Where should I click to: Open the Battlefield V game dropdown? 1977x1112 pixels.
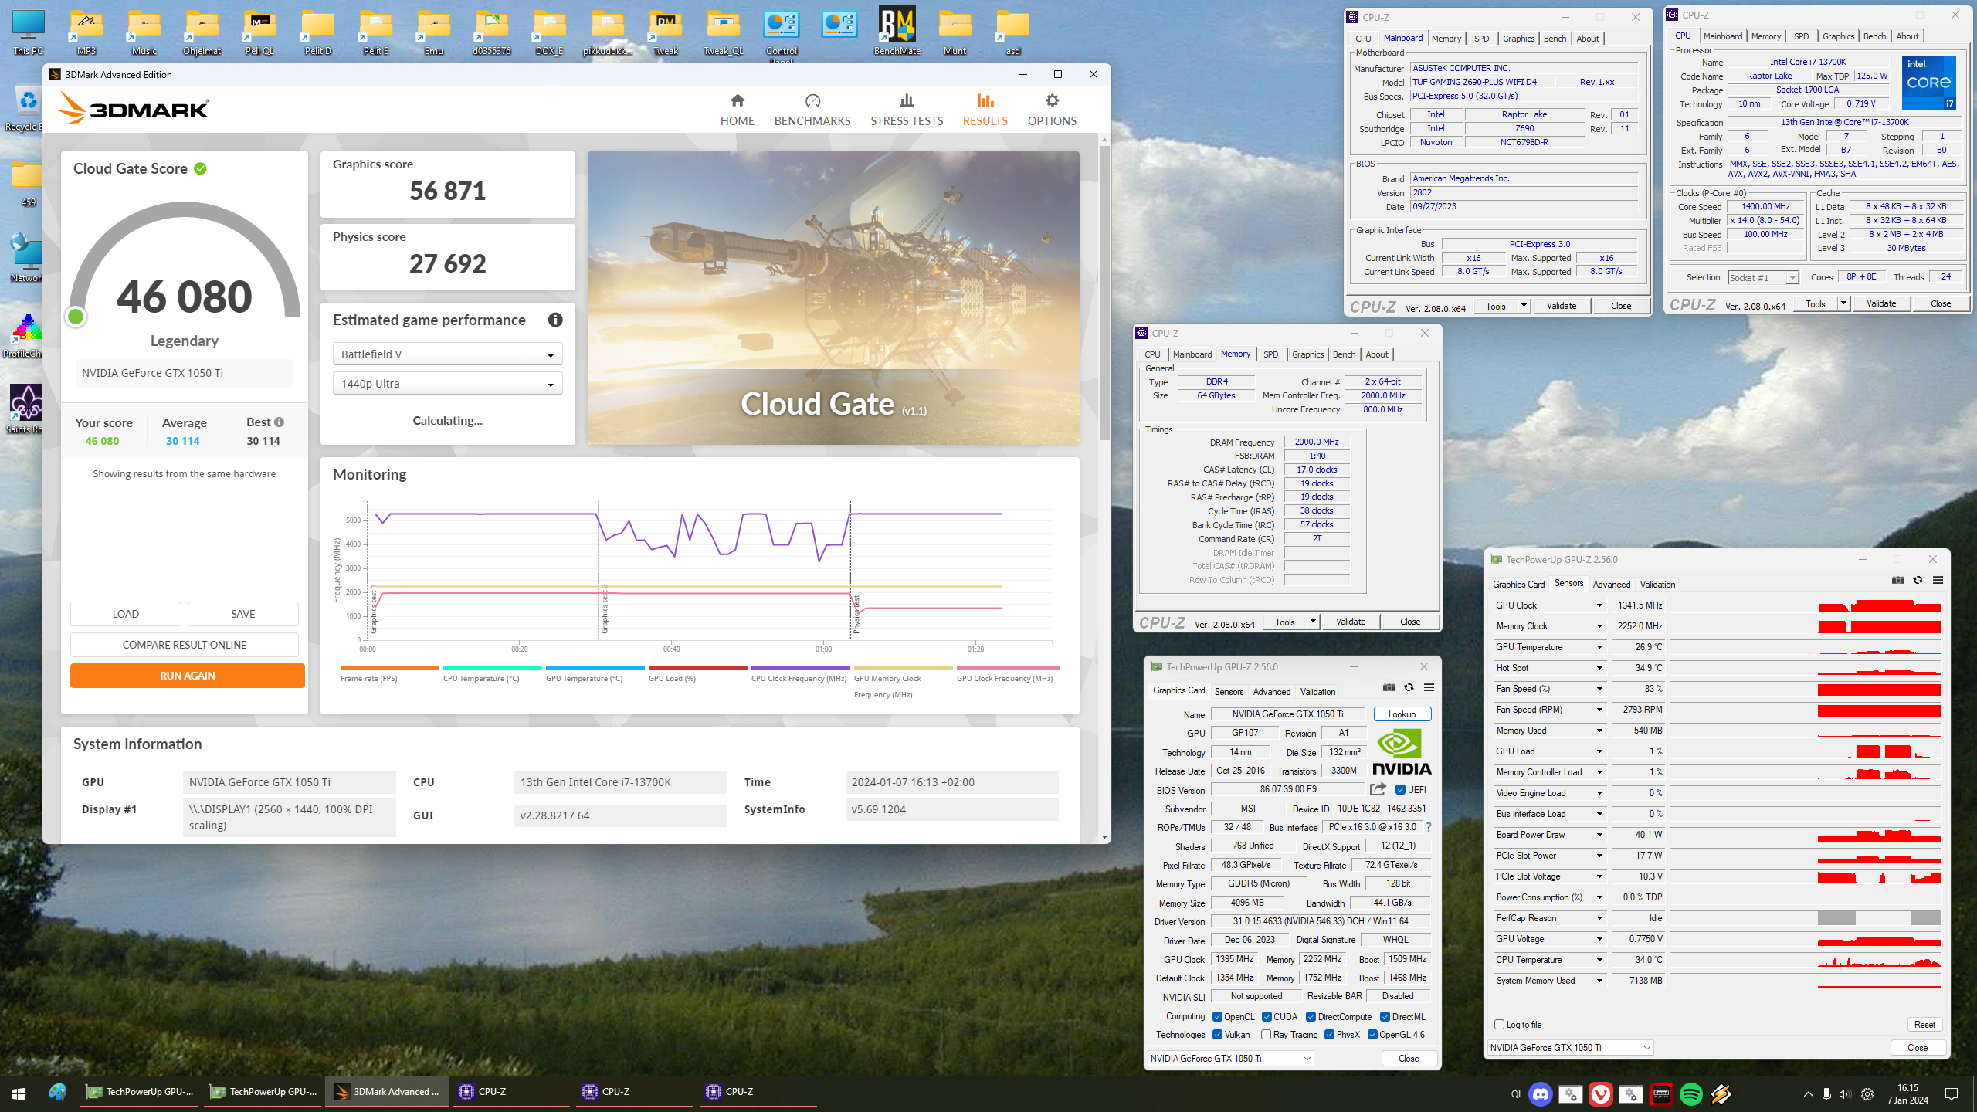pyautogui.click(x=447, y=354)
